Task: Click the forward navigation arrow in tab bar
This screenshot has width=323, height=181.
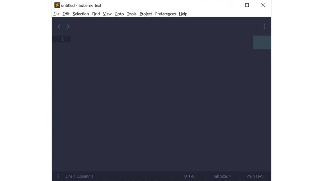Action: (x=68, y=27)
